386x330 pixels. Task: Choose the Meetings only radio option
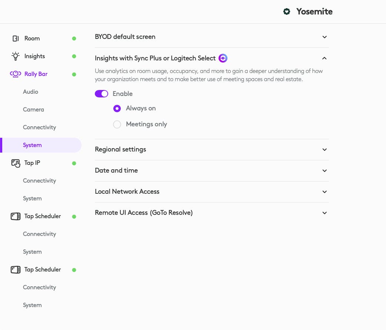point(117,124)
